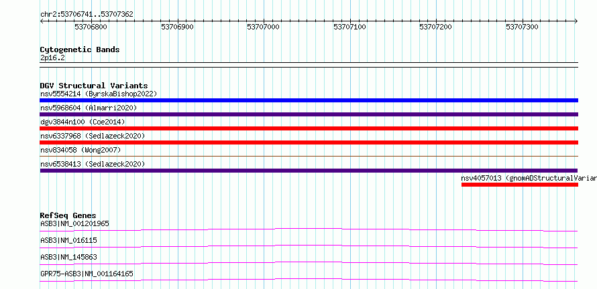Screen dimensions: 597x289
Task: Click ruler tick label 53706800
Action: (91, 27)
